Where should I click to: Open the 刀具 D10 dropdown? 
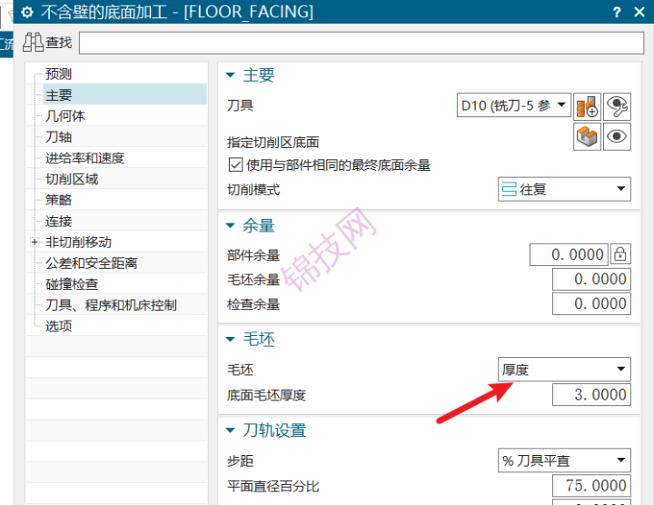514,105
